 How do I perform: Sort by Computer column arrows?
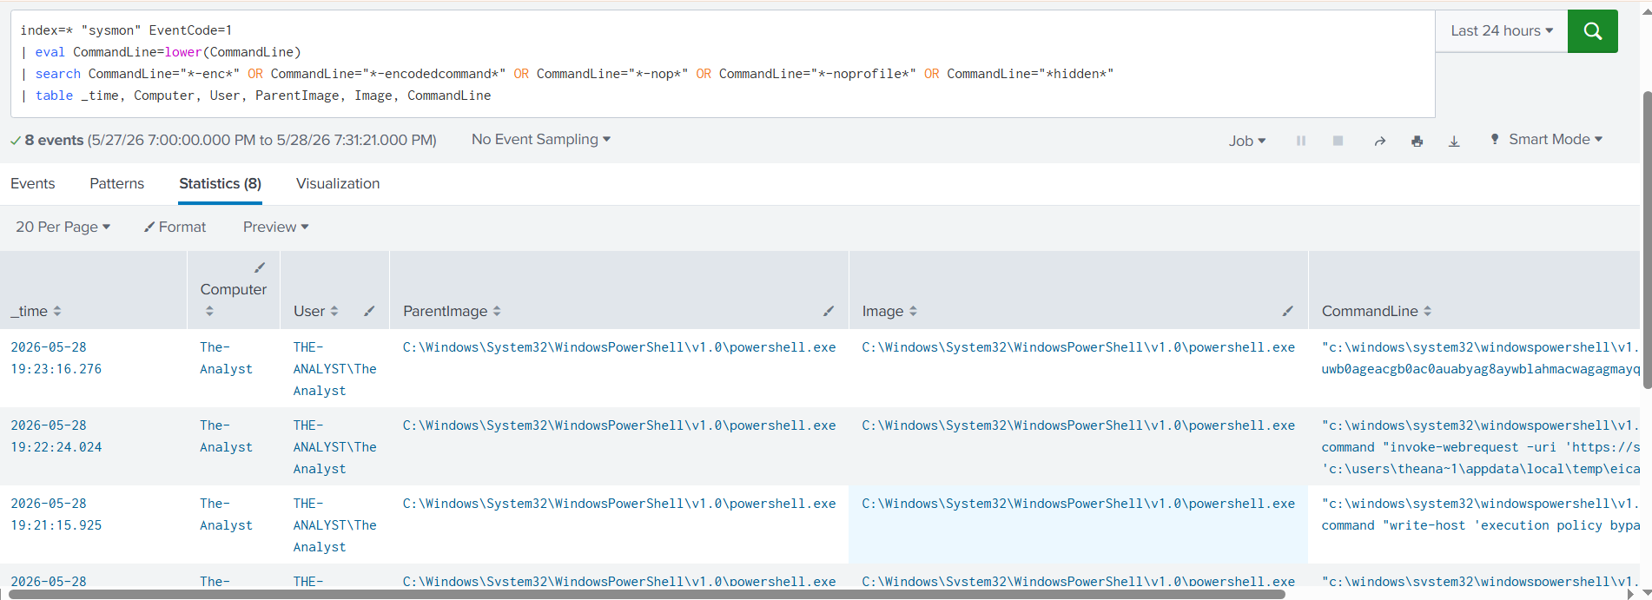(x=209, y=311)
